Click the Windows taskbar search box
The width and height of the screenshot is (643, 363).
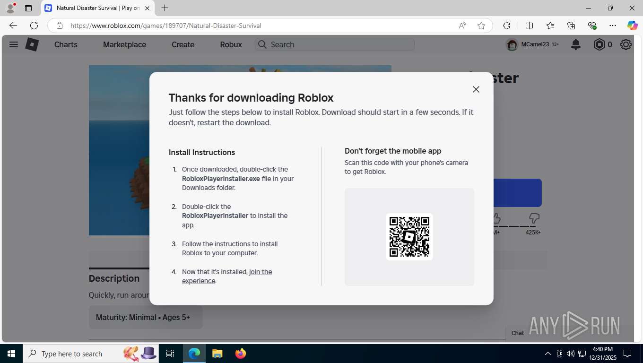(91, 354)
